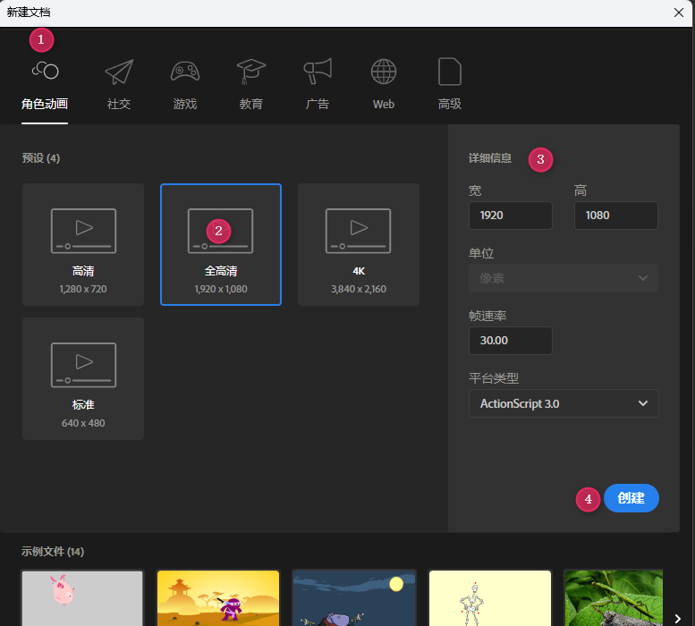Open the 单位 像素 units dropdown
The image size is (695, 626).
point(564,278)
